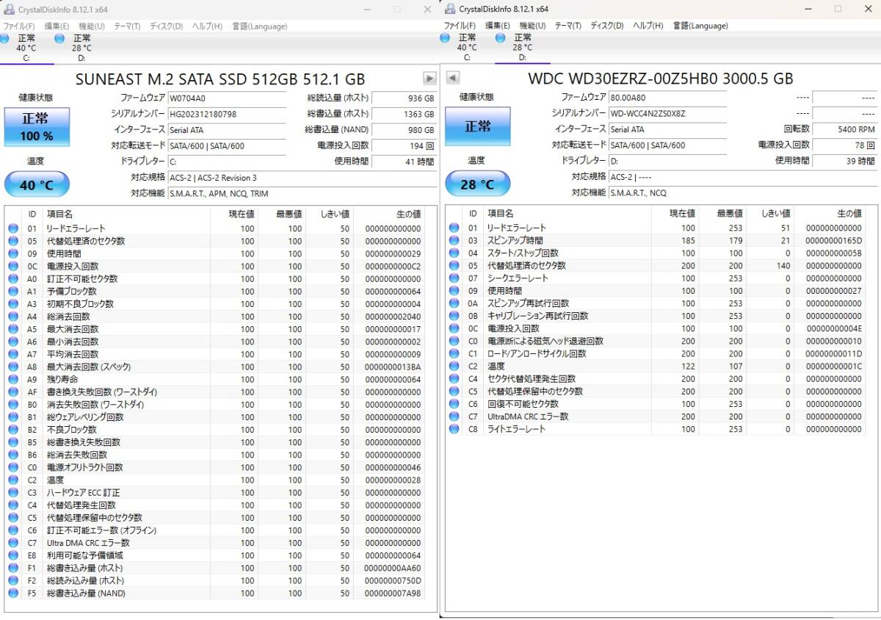Click status icon of シークエラーレート row
Screen dimensions: 881x620
coord(454,278)
